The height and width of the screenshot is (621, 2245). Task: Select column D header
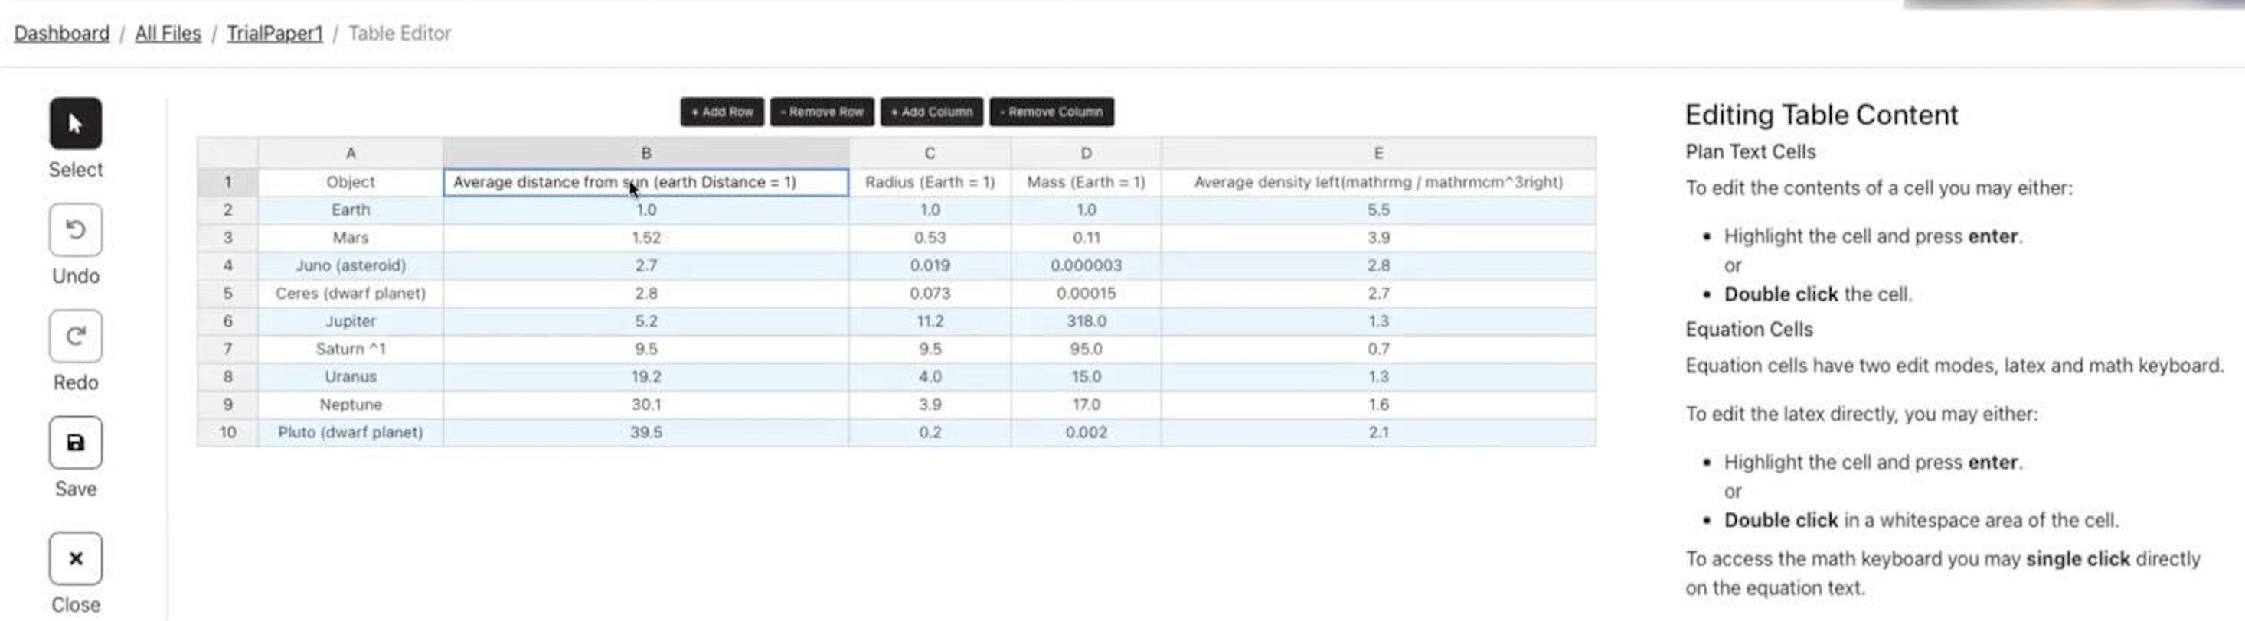[1086, 153]
